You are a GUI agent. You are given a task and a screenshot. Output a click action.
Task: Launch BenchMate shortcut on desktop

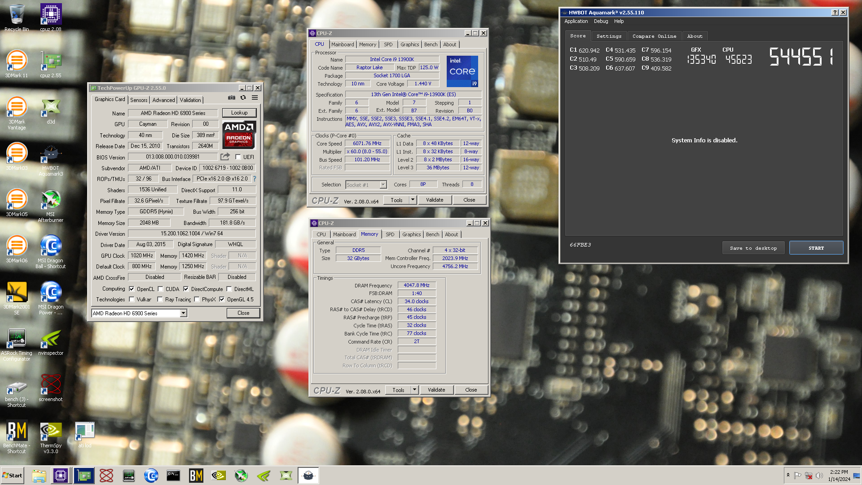pos(17,437)
